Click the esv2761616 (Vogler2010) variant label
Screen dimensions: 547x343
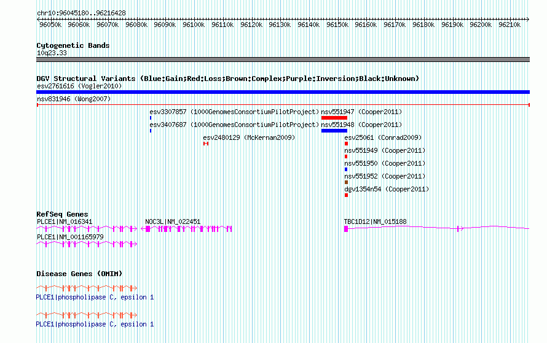pyautogui.click(x=79, y=86)
